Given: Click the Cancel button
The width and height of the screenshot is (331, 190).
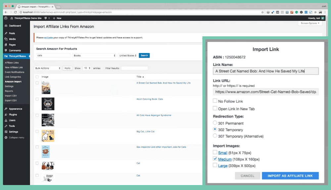Looking at the screenshot, I should 247,176.
